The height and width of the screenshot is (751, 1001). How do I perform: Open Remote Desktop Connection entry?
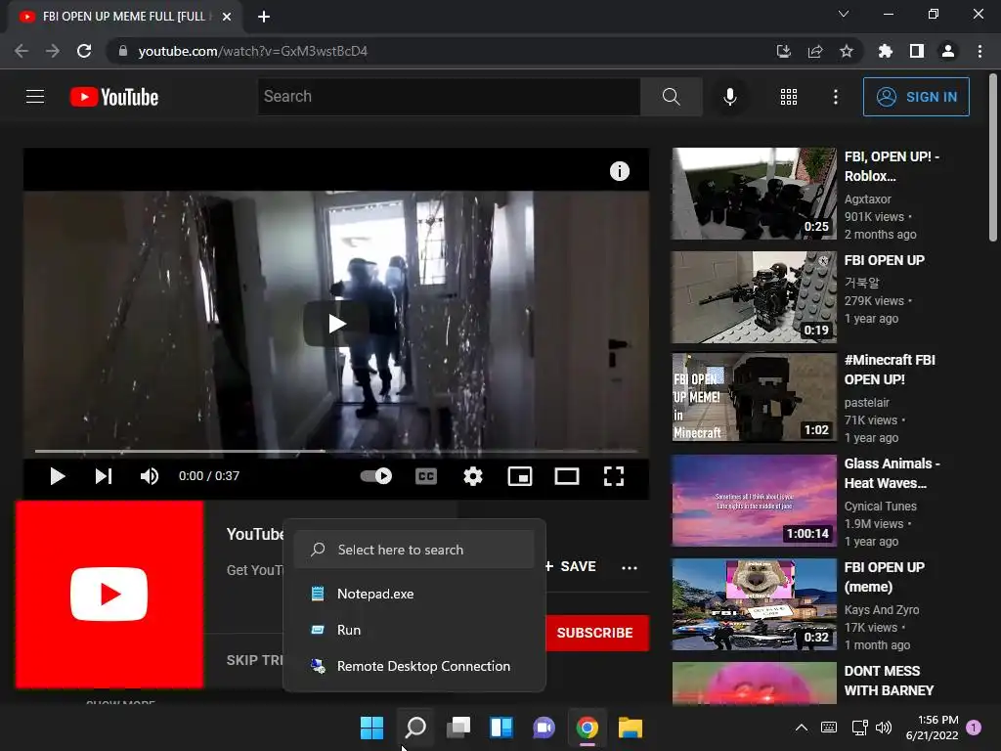point(413,666)
